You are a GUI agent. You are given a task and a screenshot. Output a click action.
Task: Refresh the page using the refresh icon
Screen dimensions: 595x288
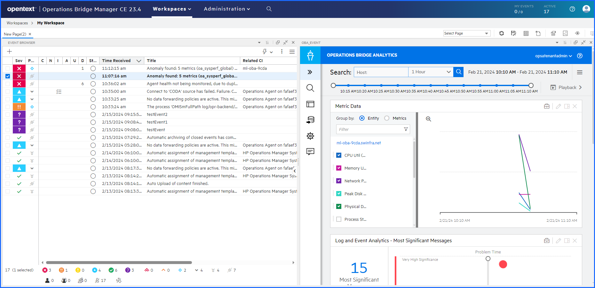coord(502,33)
